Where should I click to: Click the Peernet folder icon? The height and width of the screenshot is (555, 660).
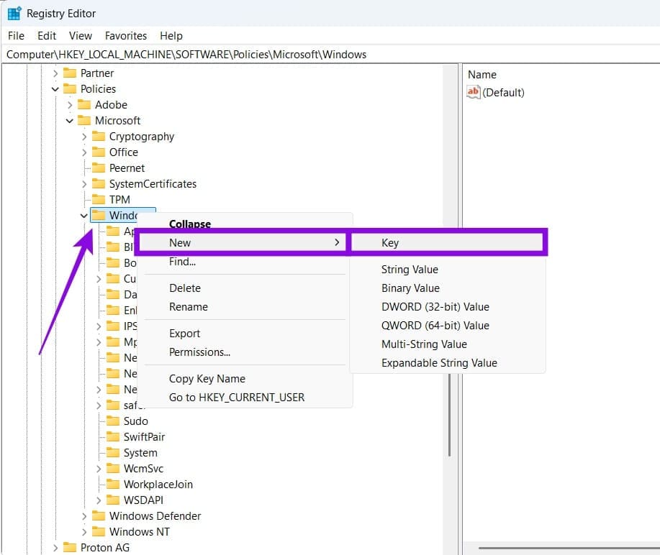pyautogui.click(x=99, y=168)
